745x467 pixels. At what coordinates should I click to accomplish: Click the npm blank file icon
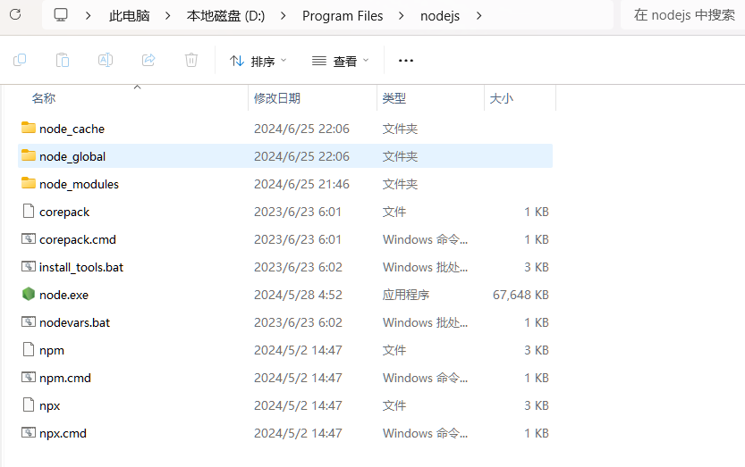[29, 349]
